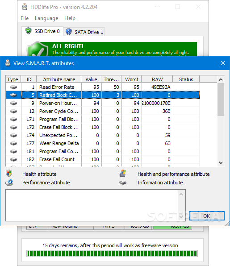Image resolution: width=230 pixels, height=266 pixels.
Task: Click the Health attribute shield legend icon
Action: tap(9, 173)
